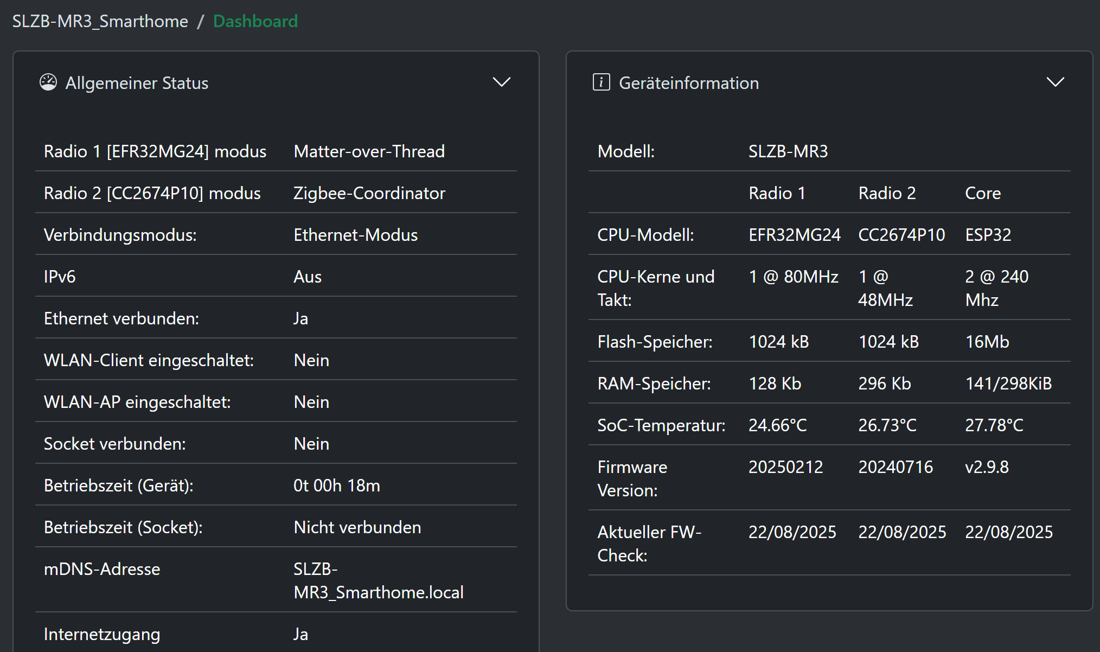1100x652 pixels.
Task: Click the Geräteinformation panel title
Action: (x=689, y=83)
